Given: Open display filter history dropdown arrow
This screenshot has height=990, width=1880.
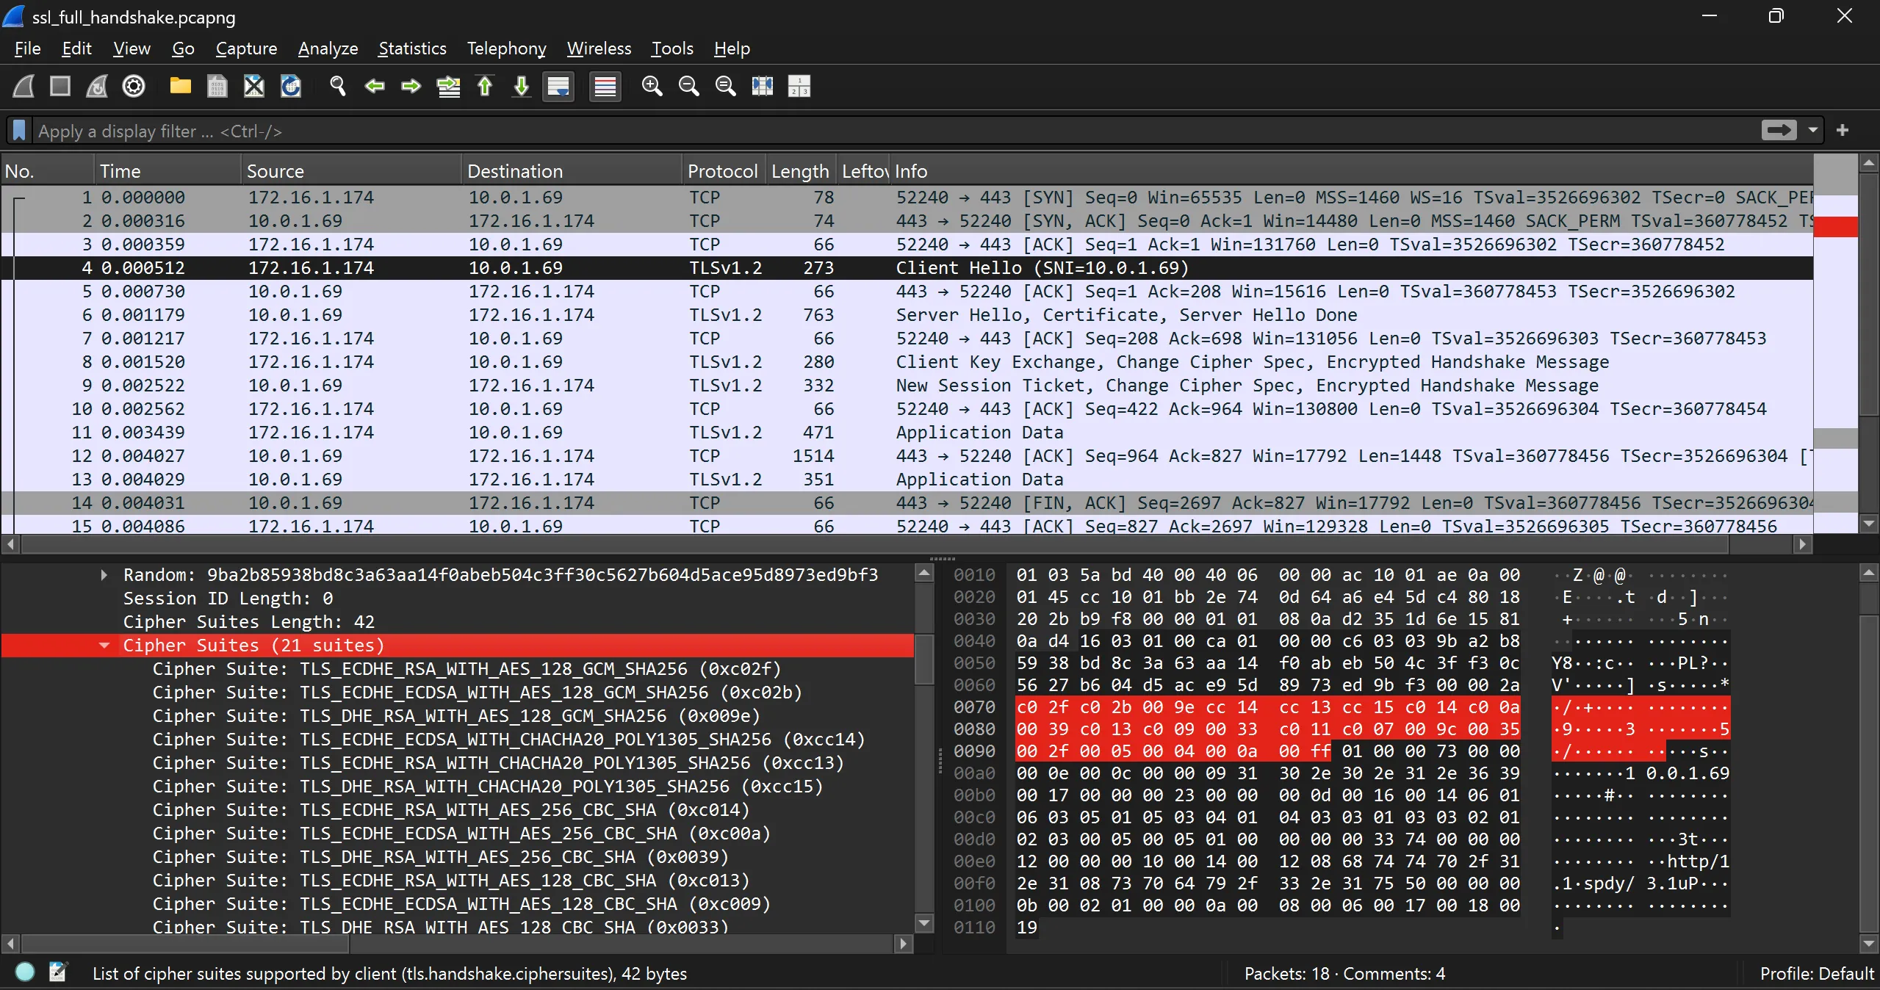Looking at the screenshot, I should tap(1813, 131).
